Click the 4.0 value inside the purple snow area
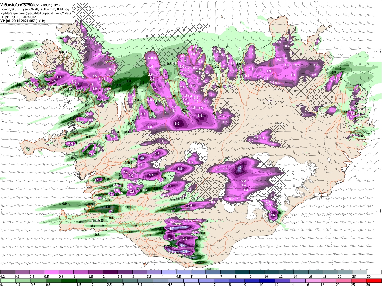The width and height of the screenshot is (382, 287). pyautogui.click(x=239, y=168)
